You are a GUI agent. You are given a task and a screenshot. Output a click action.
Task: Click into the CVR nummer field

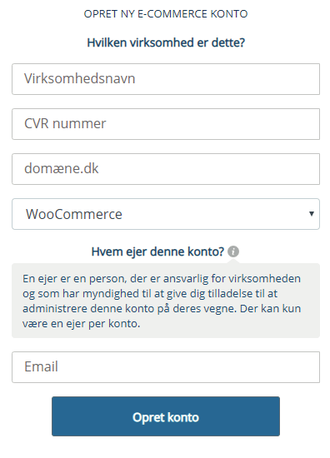(x=166, y=124)
